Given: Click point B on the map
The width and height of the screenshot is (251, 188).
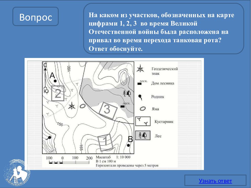Looking at the screenshot, I should [x=128, y=145].
